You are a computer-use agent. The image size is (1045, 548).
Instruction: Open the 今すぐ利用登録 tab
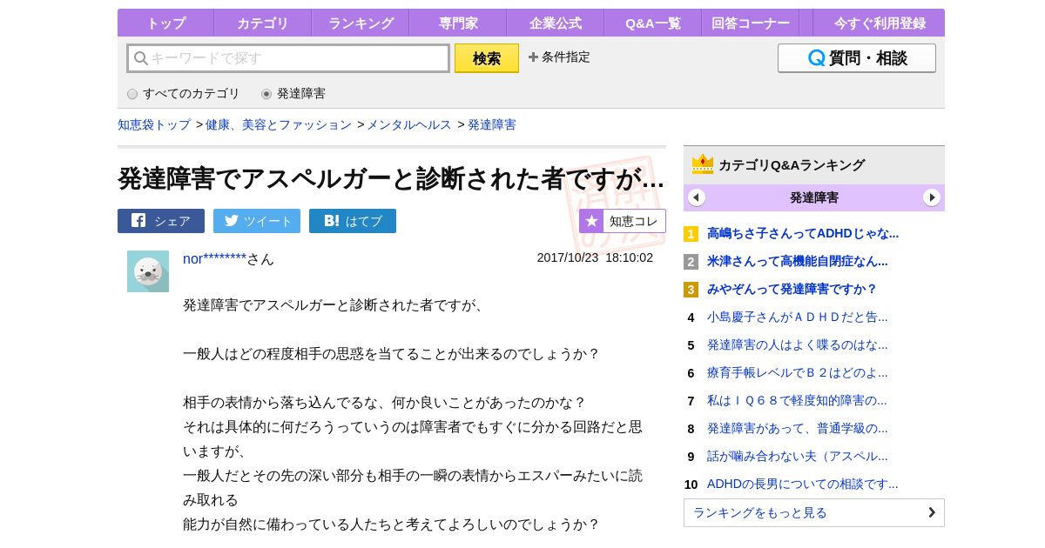coord(880,23)
